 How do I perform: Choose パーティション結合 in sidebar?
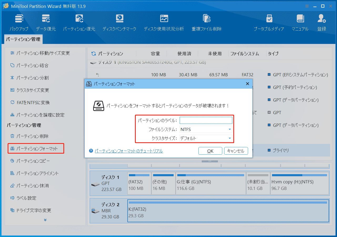click(x=29, y=65)
